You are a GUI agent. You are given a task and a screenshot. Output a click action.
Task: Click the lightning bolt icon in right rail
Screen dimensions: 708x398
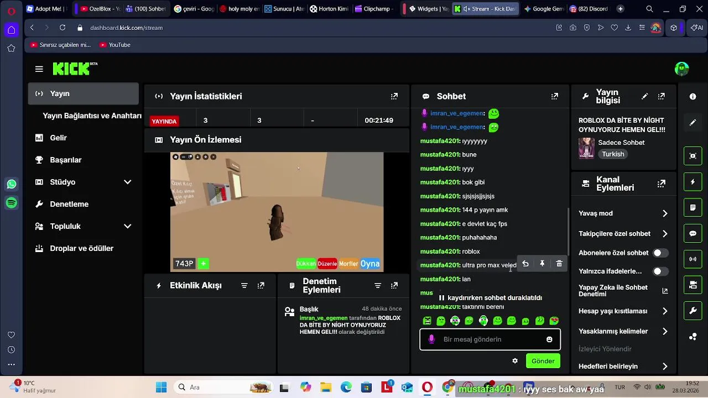[x=693, y=182]
